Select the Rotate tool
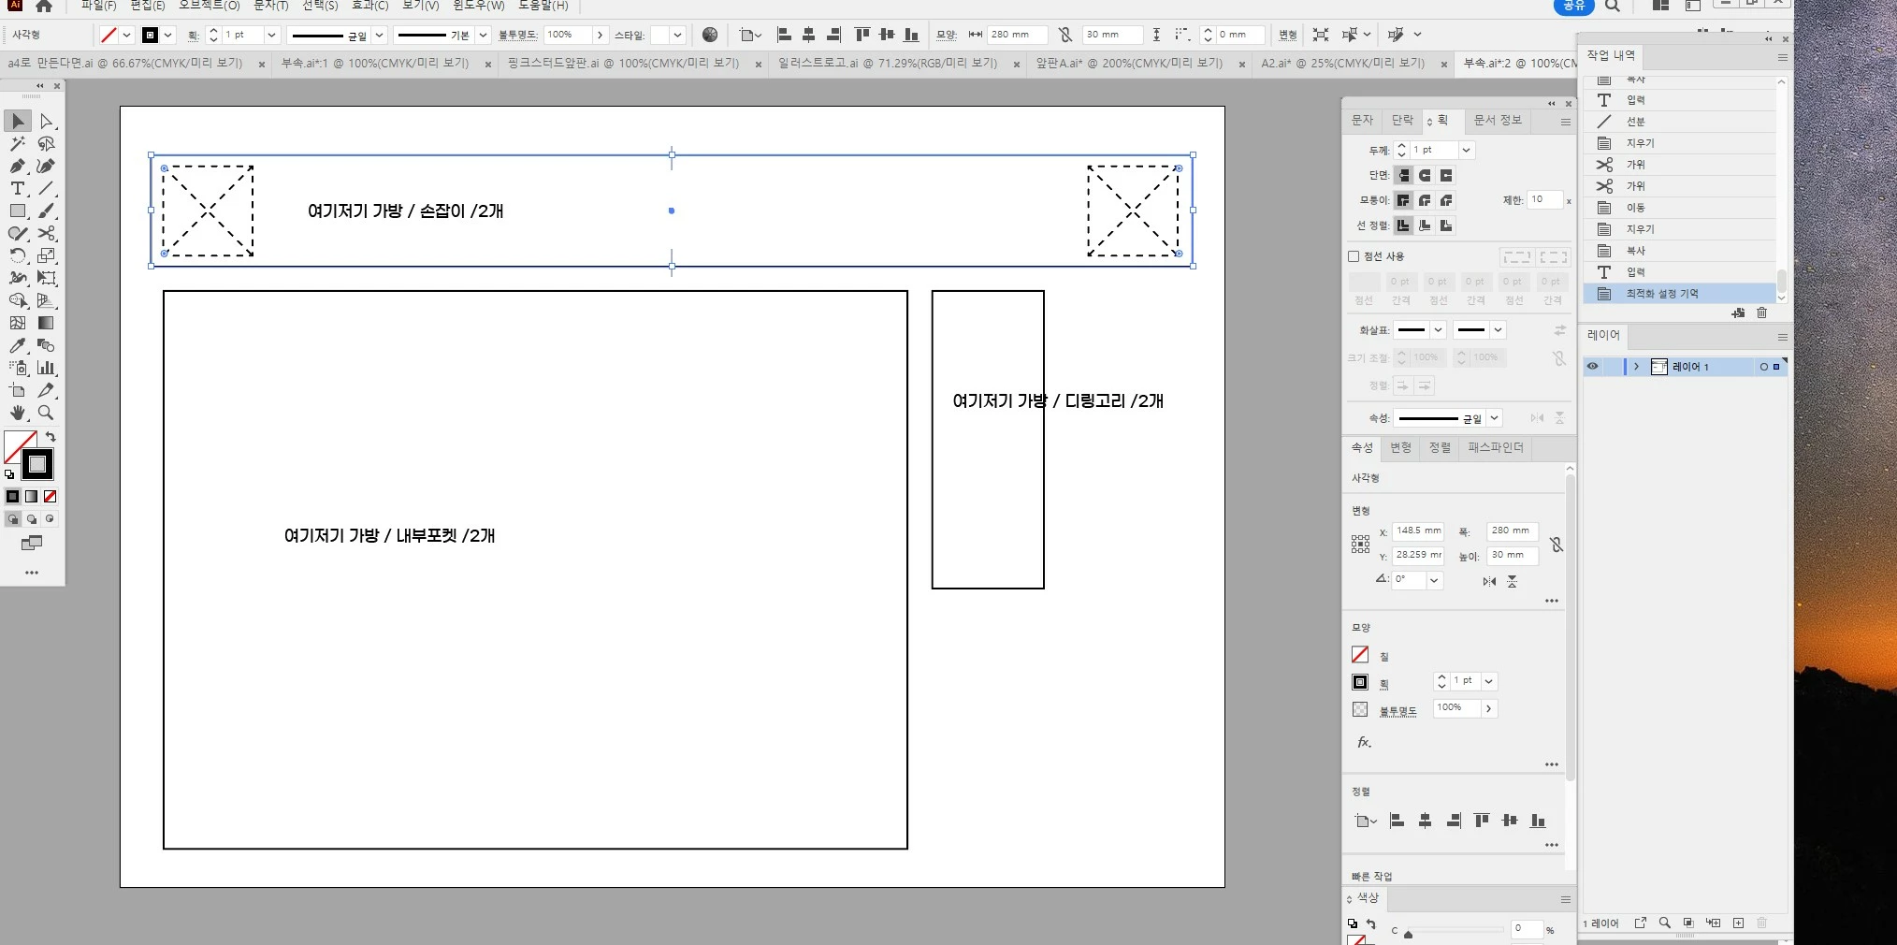This screenshot has width=1897, height=945. (x=18, y=256)
